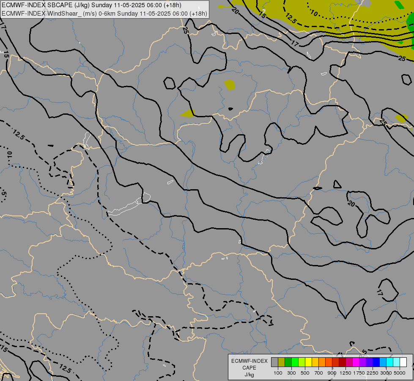The height and width of the screenshot is (381, 414).
Task: Click the ECMWF-INDEX SBCAPE title line
Action: click(92, 5)
